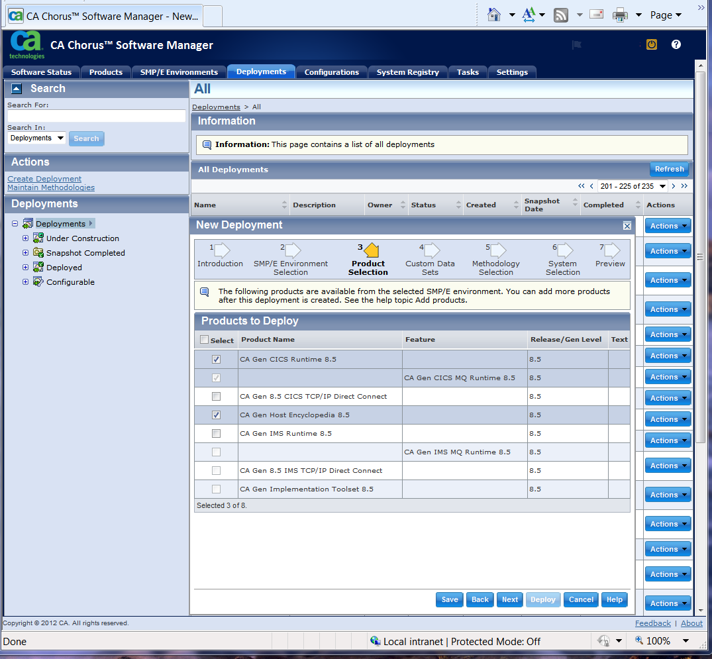The height and width of the screenshot is (659, 712).
Task: Click the Under Construction tree icon
Action: coord(38,238)
